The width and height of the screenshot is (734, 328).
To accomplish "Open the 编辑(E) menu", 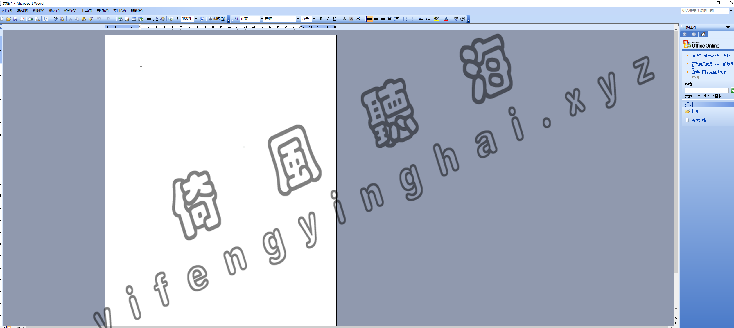I will tap(22, 11).
